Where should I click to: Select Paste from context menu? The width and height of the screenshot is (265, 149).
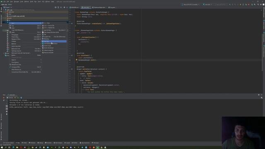[x=25, y=32]
